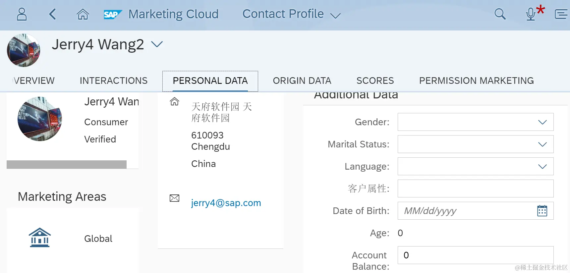
Task: Open the PERMISSION MARKETING tab
Action: point(476,81)
